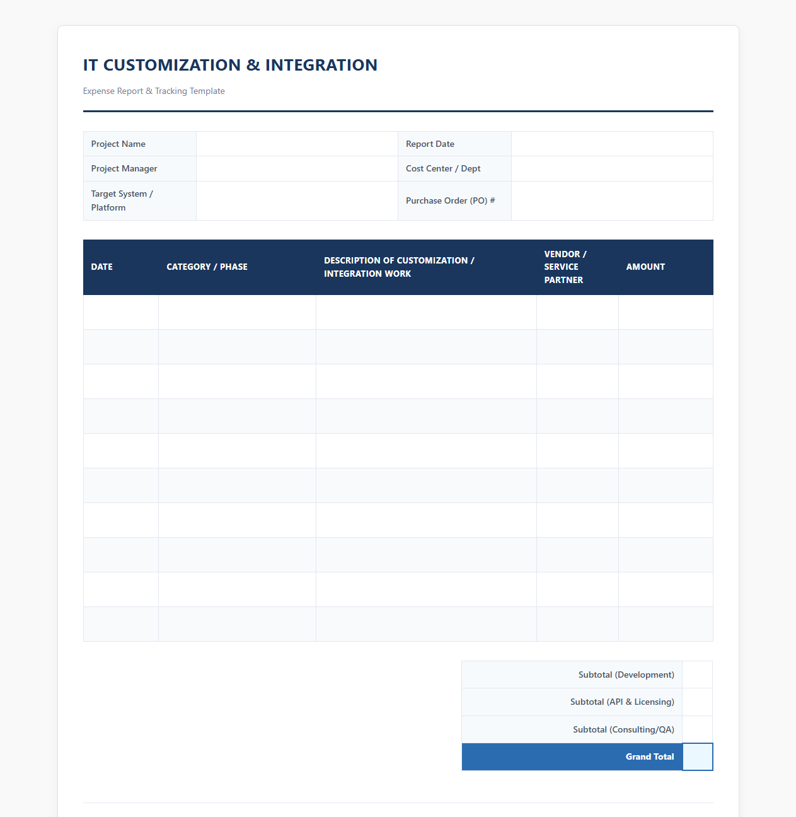Click the Expense Report & Tracking Template subtitle
Viewport: 796px width, 817px height.
(x=154, y=91)
